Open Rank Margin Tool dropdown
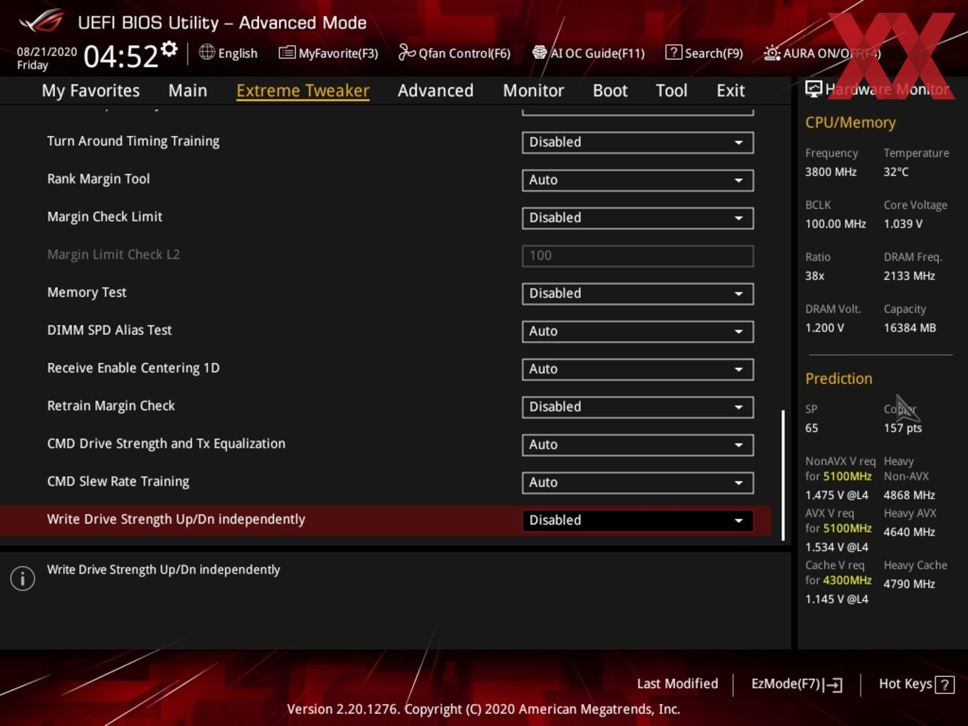The width and height of the screenshot is (968, 726). point(638,180)
